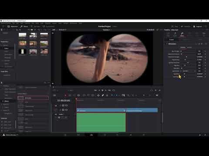This screenshot has width=209, height=156.
Task: Switch to the Inspector Effects tab
Action: [182, 34]
